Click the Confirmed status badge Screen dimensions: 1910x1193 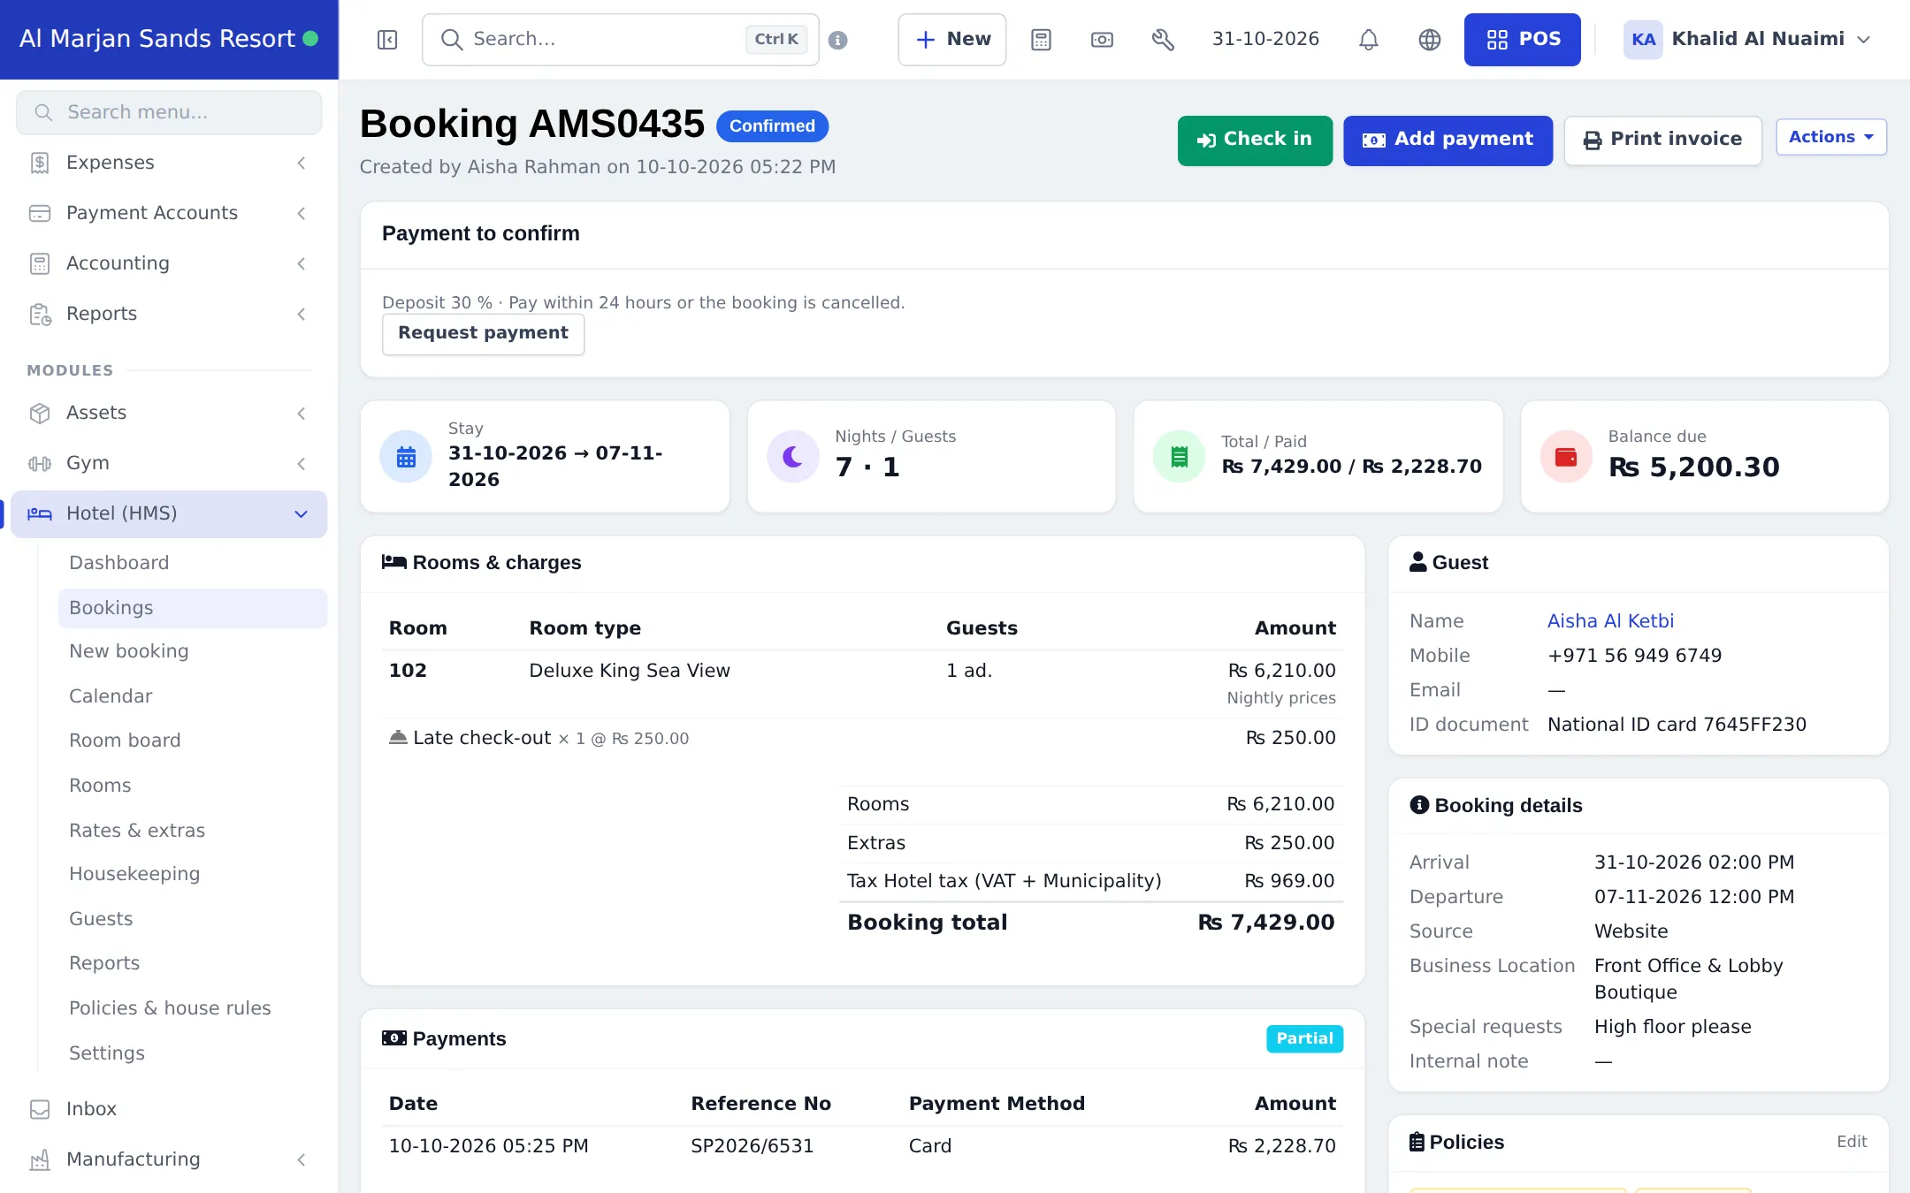point(772,126)
